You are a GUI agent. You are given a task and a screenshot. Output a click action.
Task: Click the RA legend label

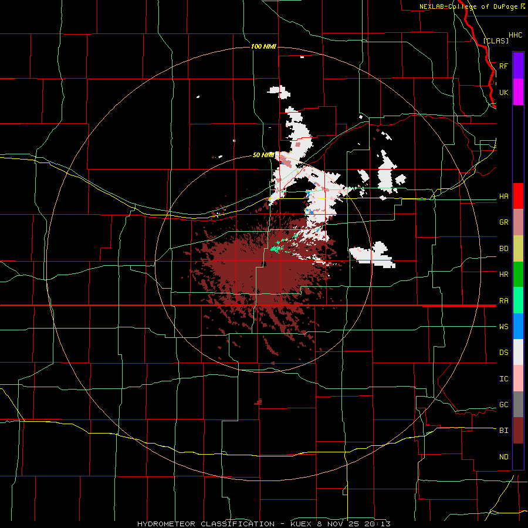503,301
